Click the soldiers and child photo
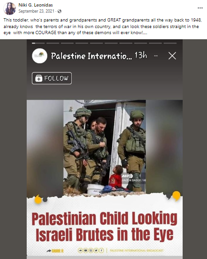This screenshot has height=259, width=207. tap(104, 147)
